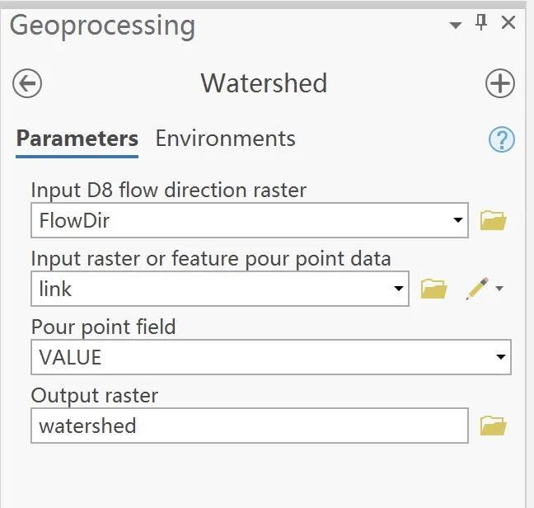Browse folder for pour point data
Screen dimensions: 534x508
coord(433,289)
